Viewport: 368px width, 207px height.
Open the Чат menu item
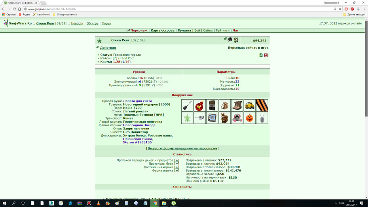pyautogui.click(x=235, y=30)
